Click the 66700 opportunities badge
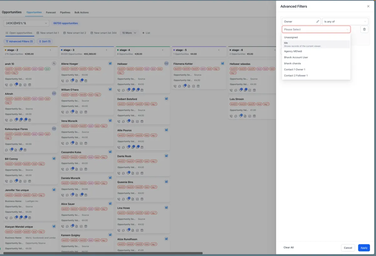The width and height of the screenshot is (376, 256). [x=65, y=23]
